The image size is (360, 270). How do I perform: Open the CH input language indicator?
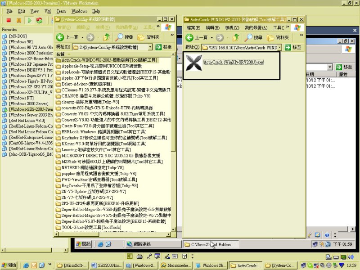pyautogui.click(x=130, y=256)
